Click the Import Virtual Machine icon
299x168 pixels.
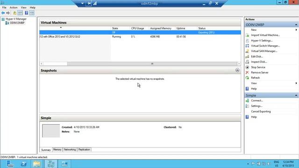point(247,35)
